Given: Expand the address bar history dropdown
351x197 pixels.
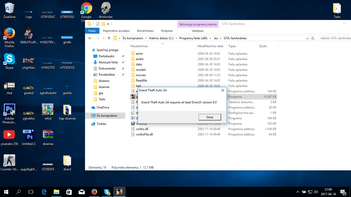Looking at the screenshot, I should click(x=308, y=38).
